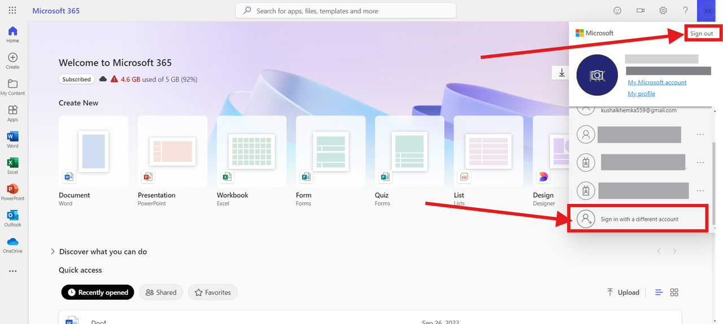Click Sign in with a different account
Image resolution: width=723 pixels, height=324 pixels.
point(638,219)
